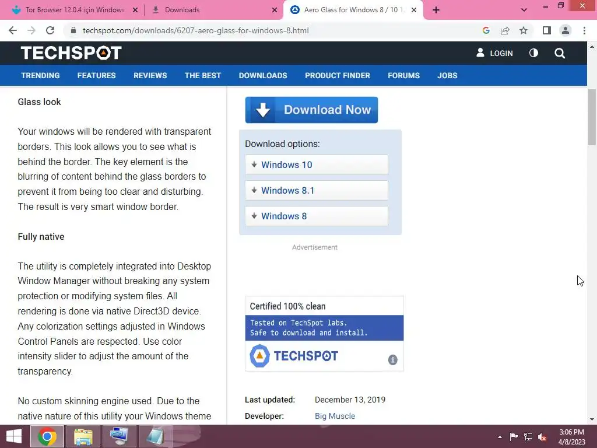Open the Big Muscle developer link

(x=335, y=416)
